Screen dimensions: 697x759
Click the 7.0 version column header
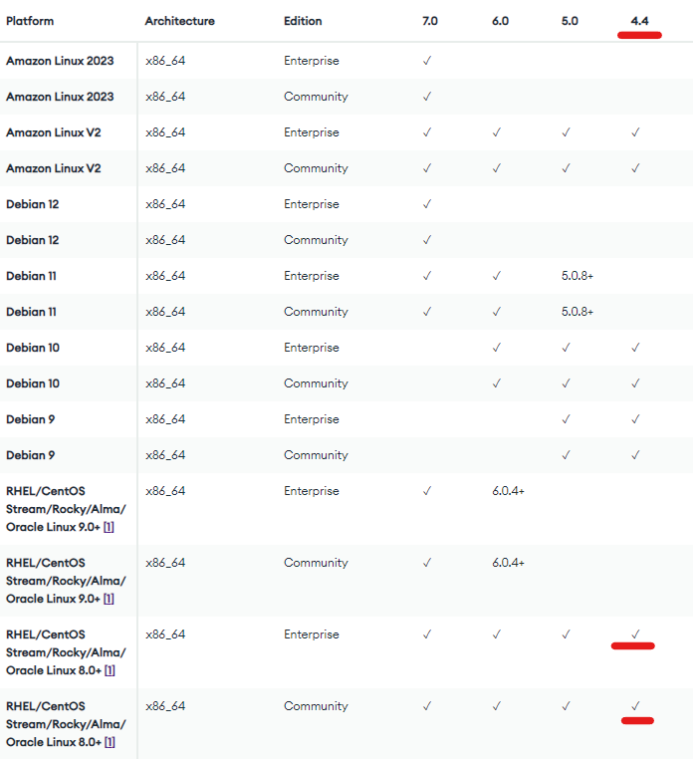coord(430,21)
